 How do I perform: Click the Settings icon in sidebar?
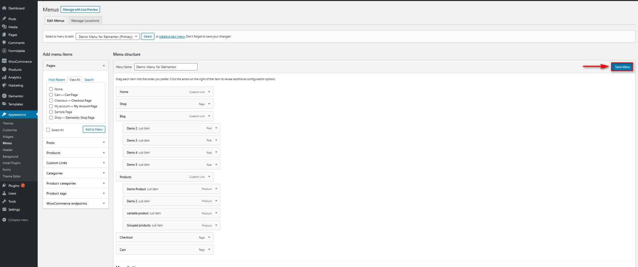[x=4, y=209]
